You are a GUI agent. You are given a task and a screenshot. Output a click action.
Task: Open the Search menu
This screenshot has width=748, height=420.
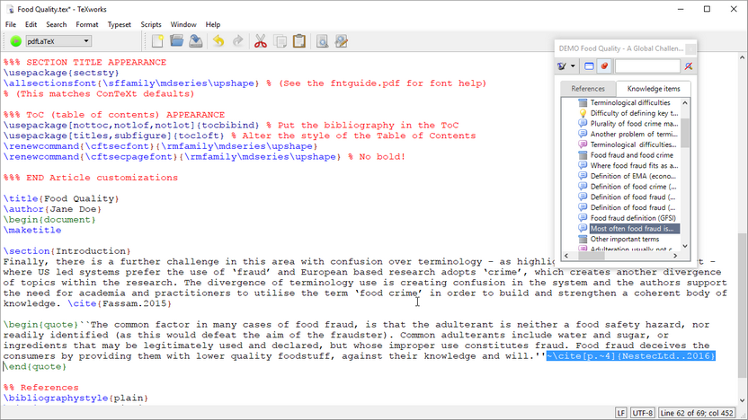click(x=57, y=24)
